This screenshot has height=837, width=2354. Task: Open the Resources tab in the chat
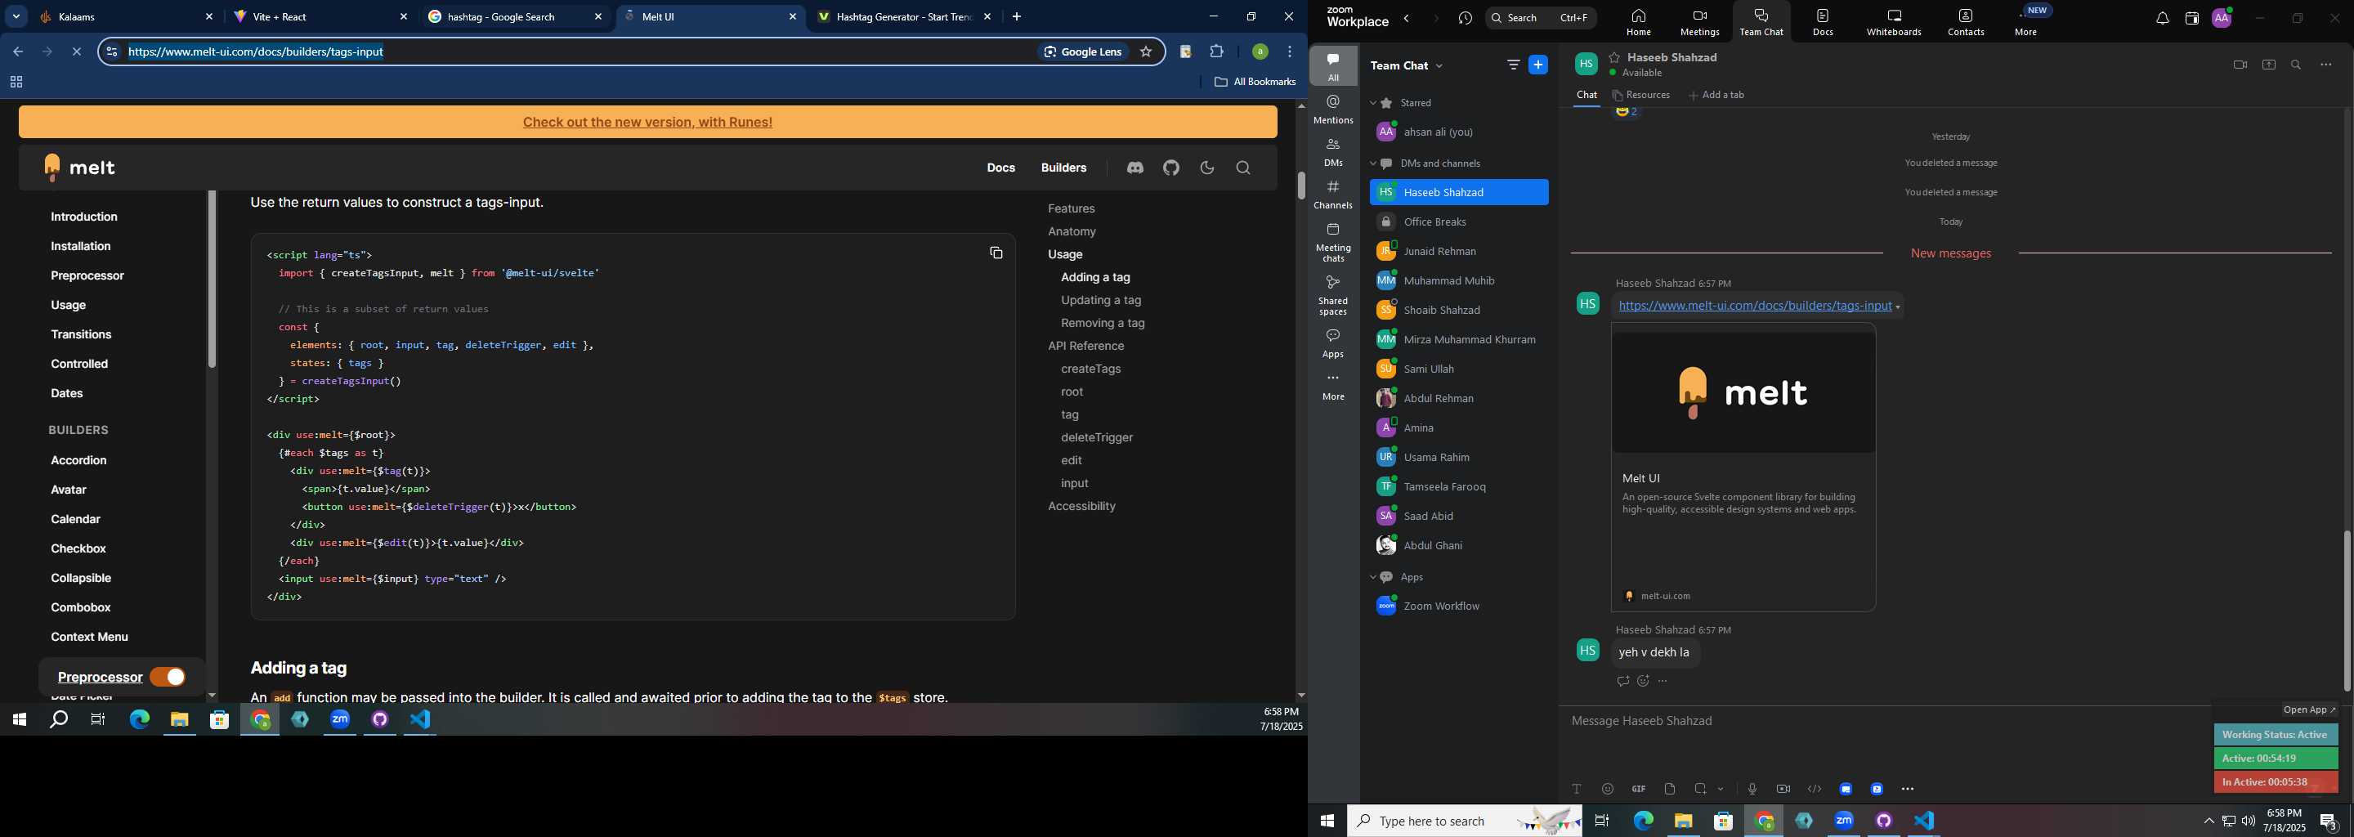pos(1641,95)
